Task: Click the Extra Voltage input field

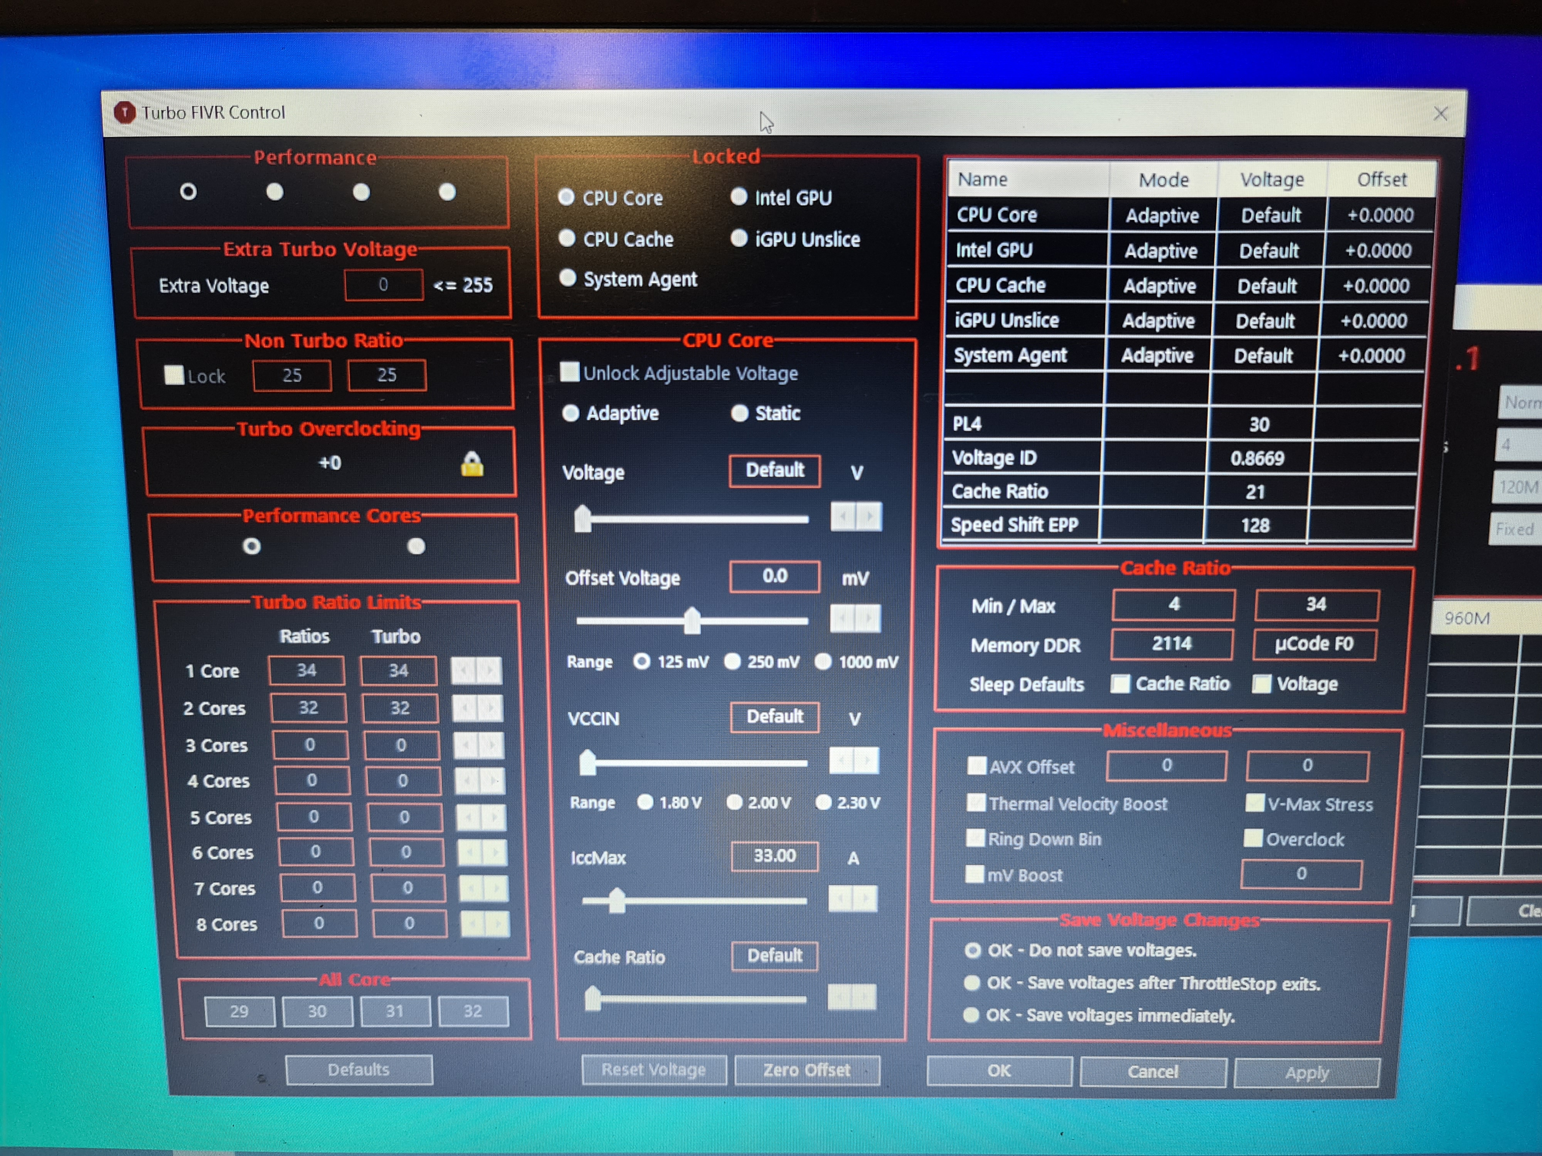Action: 384,284
